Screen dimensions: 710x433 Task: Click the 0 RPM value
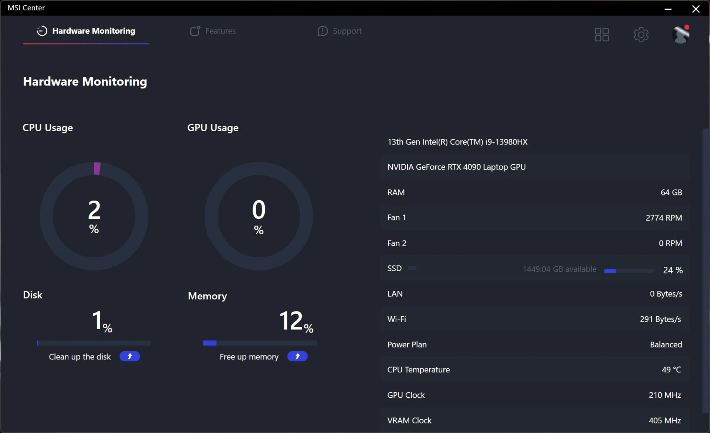[670, 243]
